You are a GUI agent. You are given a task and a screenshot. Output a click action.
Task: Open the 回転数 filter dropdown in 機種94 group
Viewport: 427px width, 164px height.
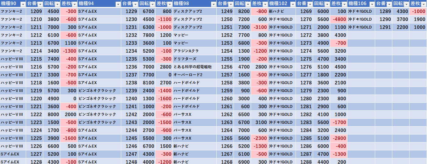tap(152, 4)
